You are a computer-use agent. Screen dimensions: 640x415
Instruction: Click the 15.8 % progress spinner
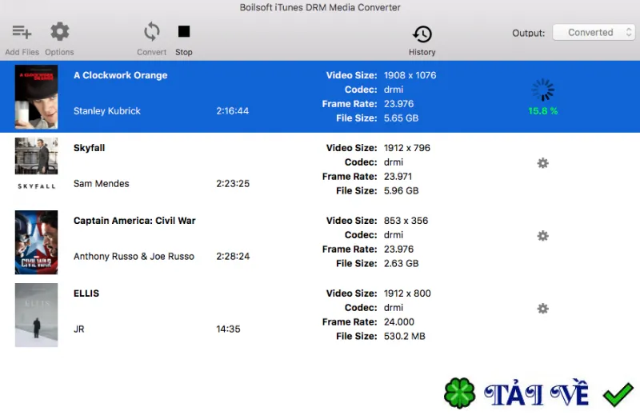(x=543, y=90)
